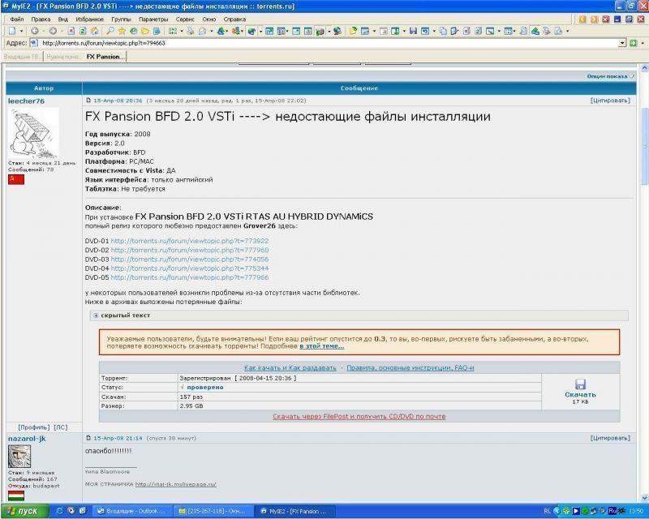Viewport: 649px width, 519px height.
Task: Click the globe with monitor toolbar icon
Action: (x=337, y=31)
